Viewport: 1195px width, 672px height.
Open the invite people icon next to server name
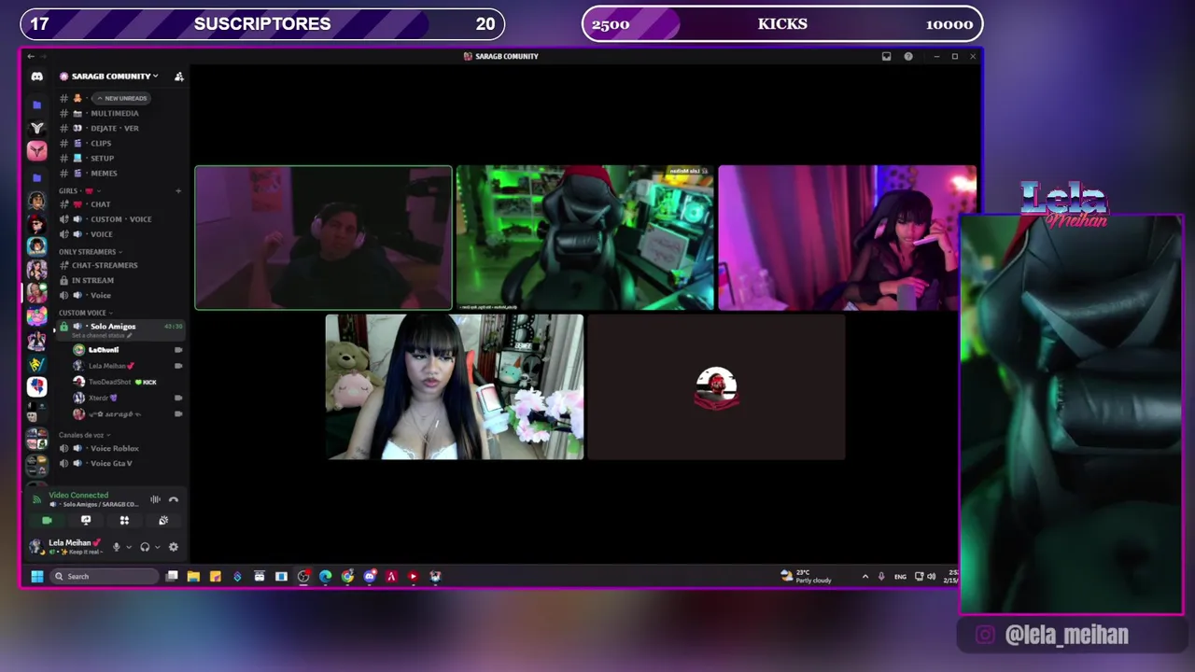click(179, 77)
